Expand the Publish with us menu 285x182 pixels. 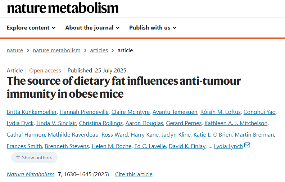click(x=153, y=28)
